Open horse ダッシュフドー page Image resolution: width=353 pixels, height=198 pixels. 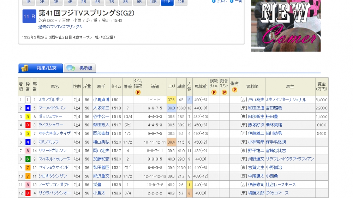pyautogui.click(x=50, y=116)
